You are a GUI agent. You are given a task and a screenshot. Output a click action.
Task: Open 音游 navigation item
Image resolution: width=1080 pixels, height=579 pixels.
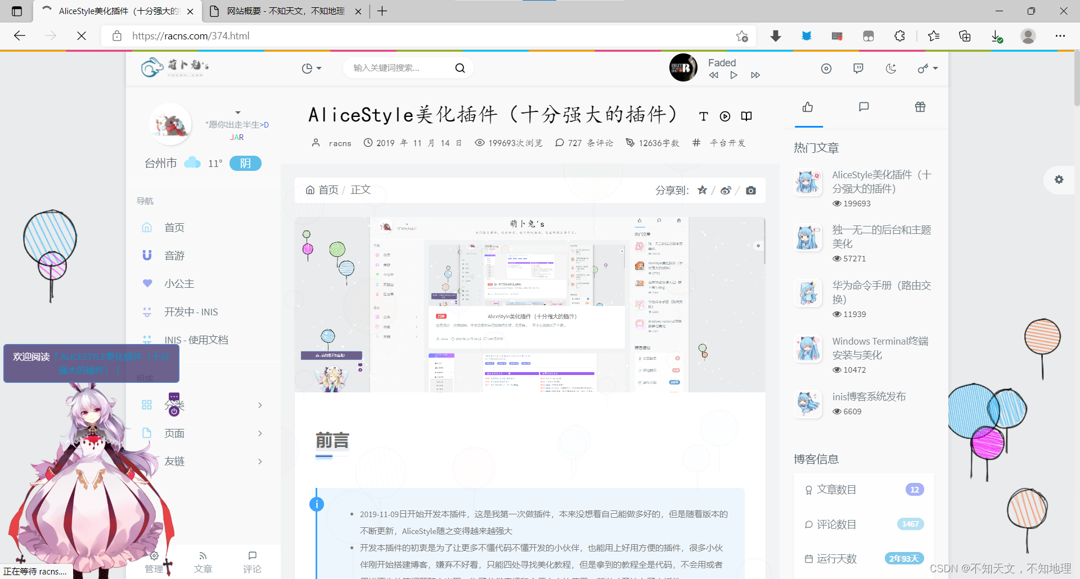[174, 256]
